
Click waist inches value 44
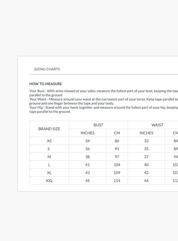tap(146, 181)
